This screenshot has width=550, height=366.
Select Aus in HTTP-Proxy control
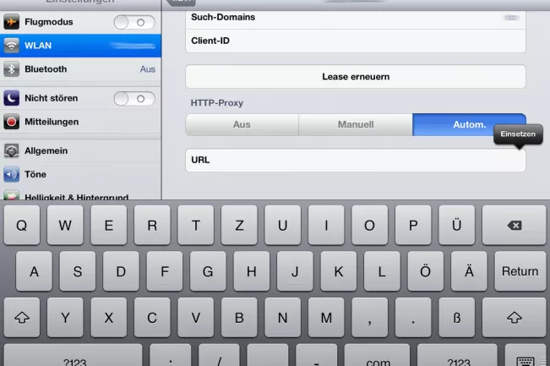coord(242,124)
